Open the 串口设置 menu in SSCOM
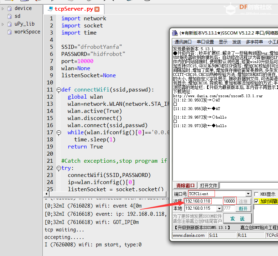278x256 pixels. pos(205,42)
